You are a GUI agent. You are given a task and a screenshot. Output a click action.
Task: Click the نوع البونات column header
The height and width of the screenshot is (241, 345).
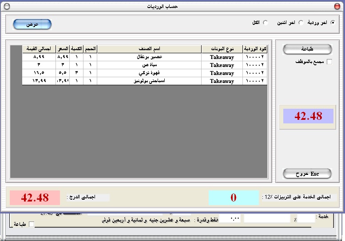(x=222, y=49)
